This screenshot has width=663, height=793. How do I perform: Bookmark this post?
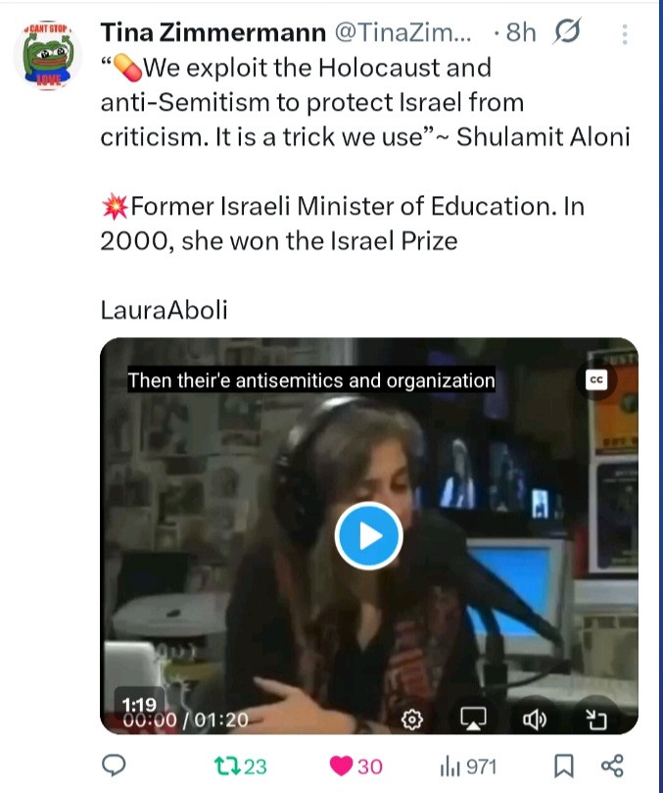click(564, 766)
